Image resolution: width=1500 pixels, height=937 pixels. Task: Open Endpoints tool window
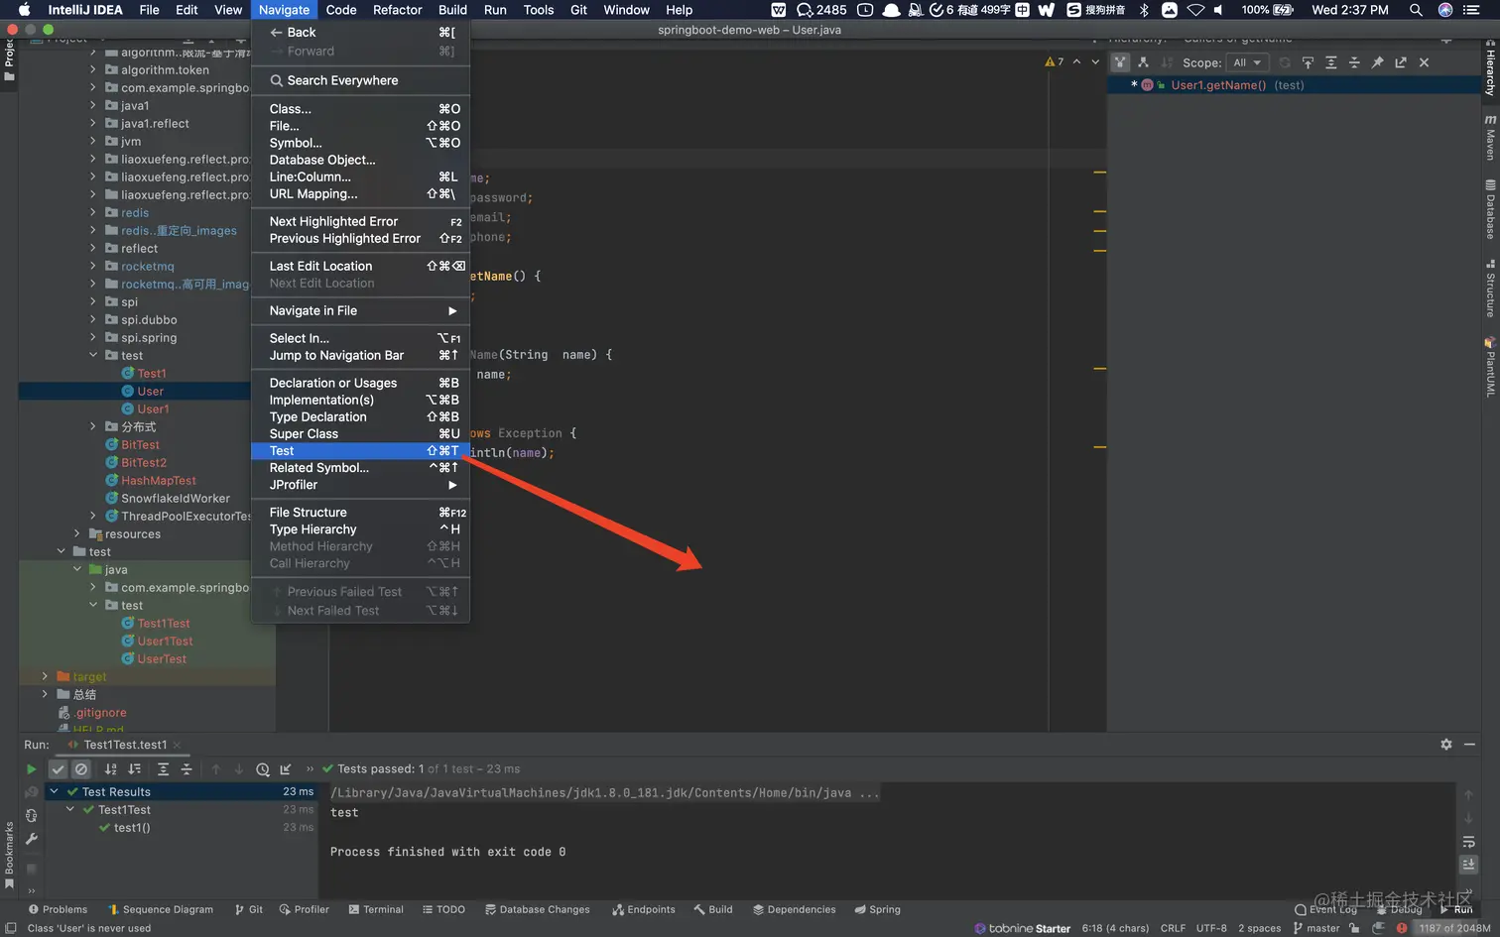click(x=644, y=909)
